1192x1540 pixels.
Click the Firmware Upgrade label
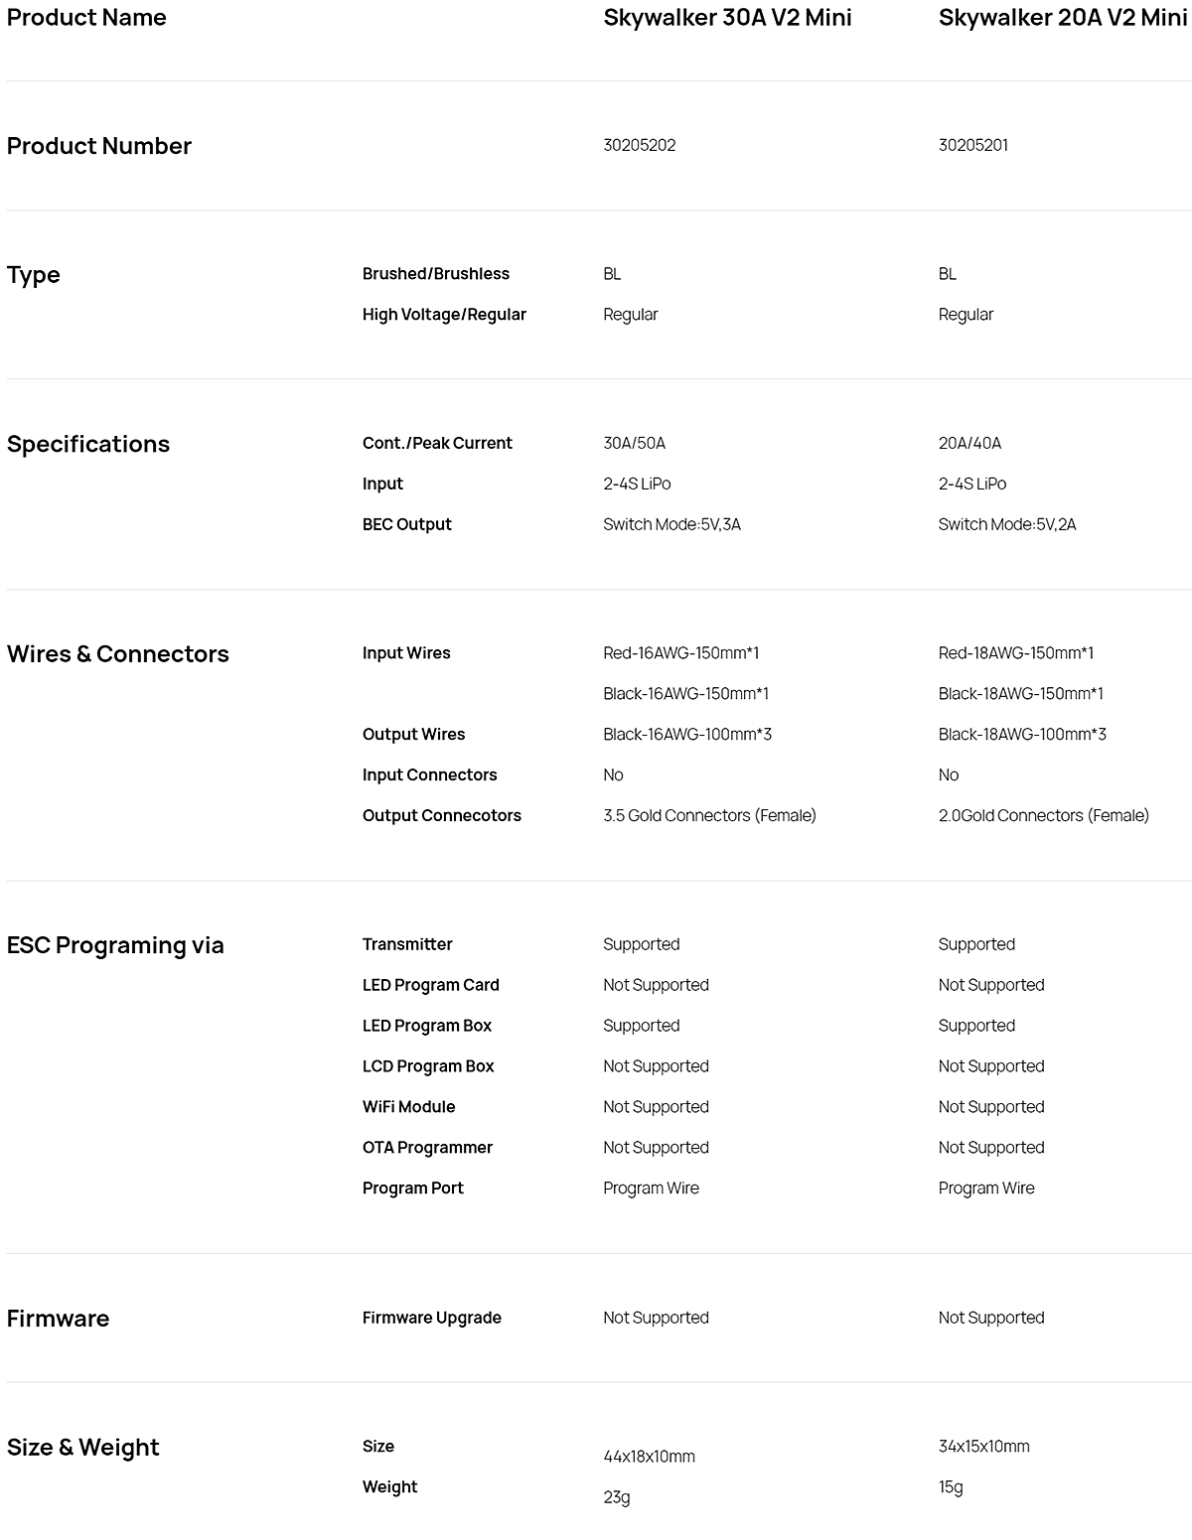click(x=431, y=1318)
